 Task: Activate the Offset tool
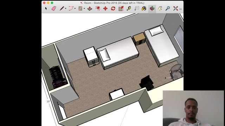click(98, 8)
